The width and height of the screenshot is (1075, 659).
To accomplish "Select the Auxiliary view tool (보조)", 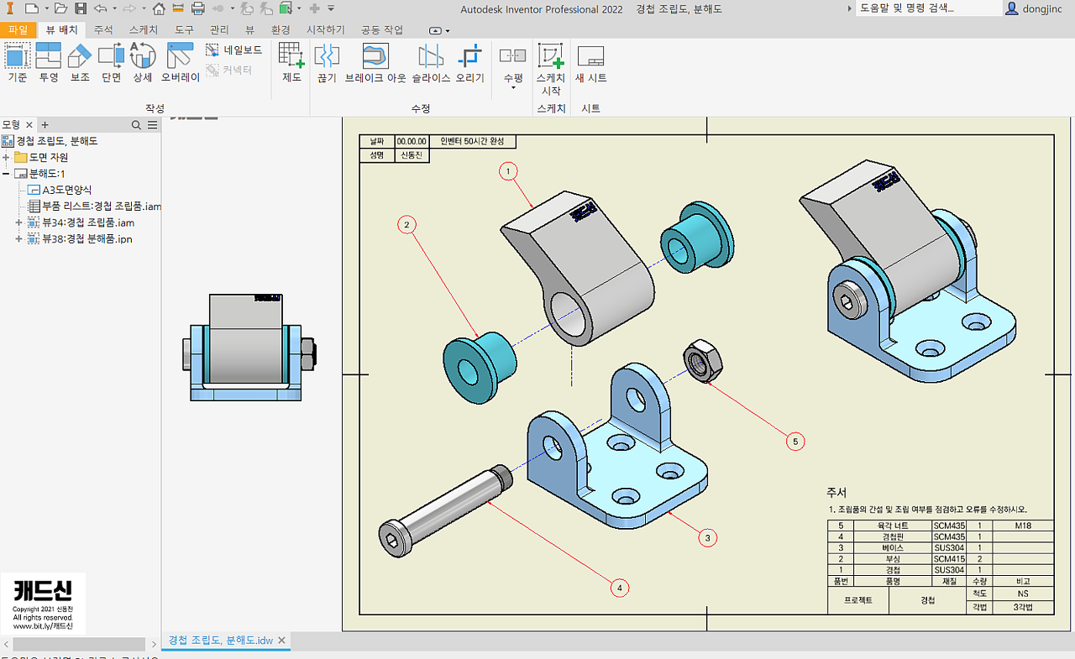I will pos(80,64).
